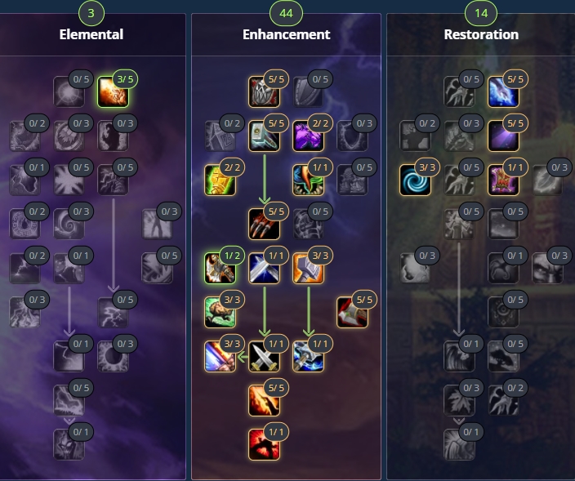Click the orange hammer 3/3 Elemental Weapons talent
Screen dimensions: 575x481
(x=308, y=268)
